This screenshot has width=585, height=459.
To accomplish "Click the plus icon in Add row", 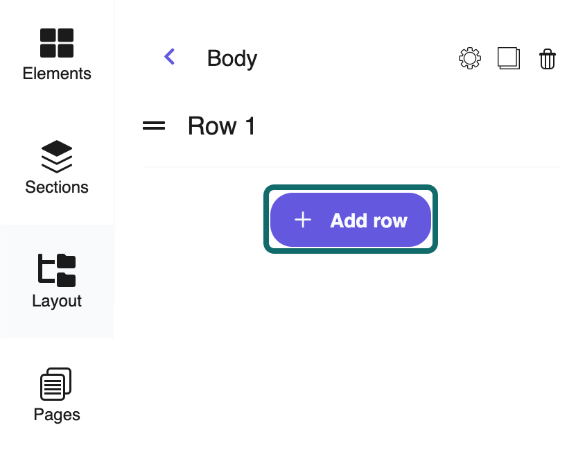I will coord(303,220).
